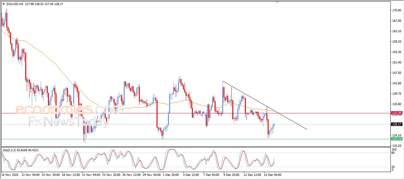Click the green 122.73 price label
The width and height of the screenshot is (404, 179).
[x=396, y=139]
